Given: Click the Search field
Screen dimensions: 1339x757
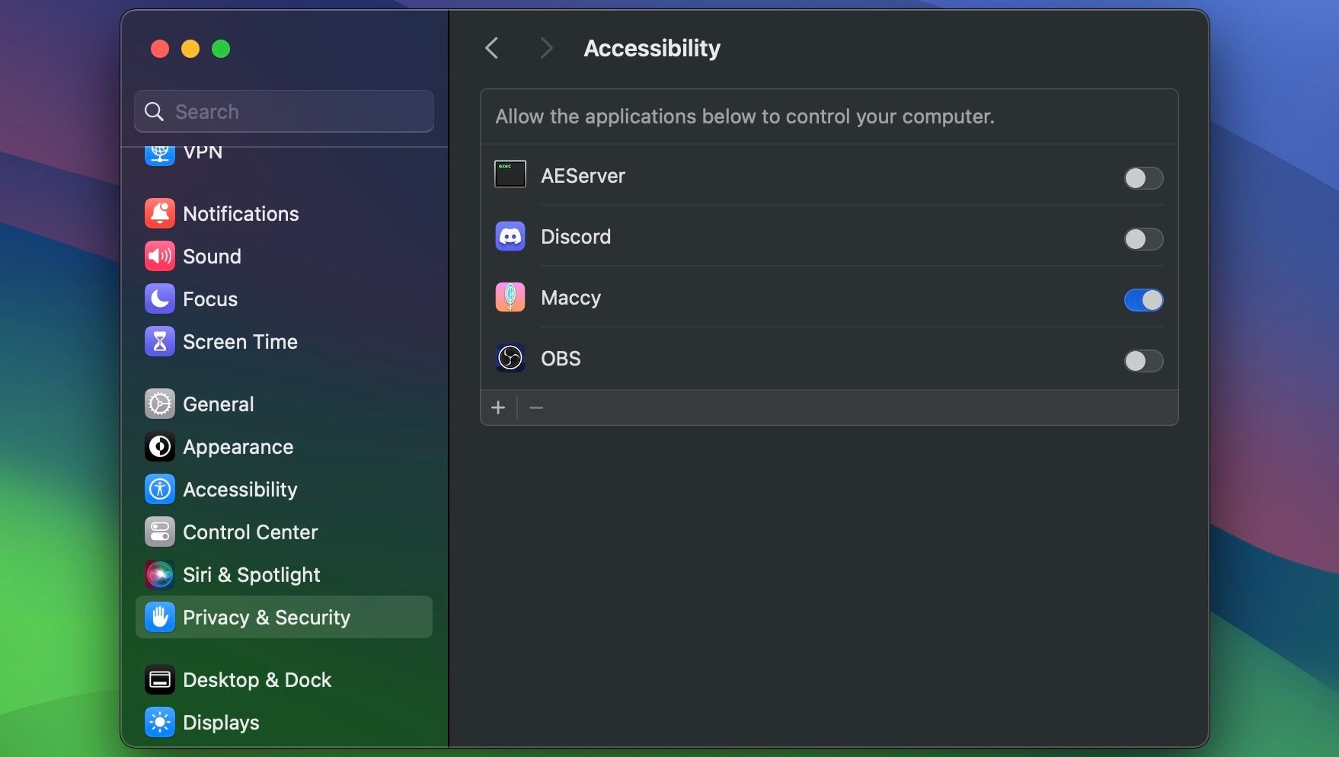Looking at the screenshot, I should tap(283, 111).
